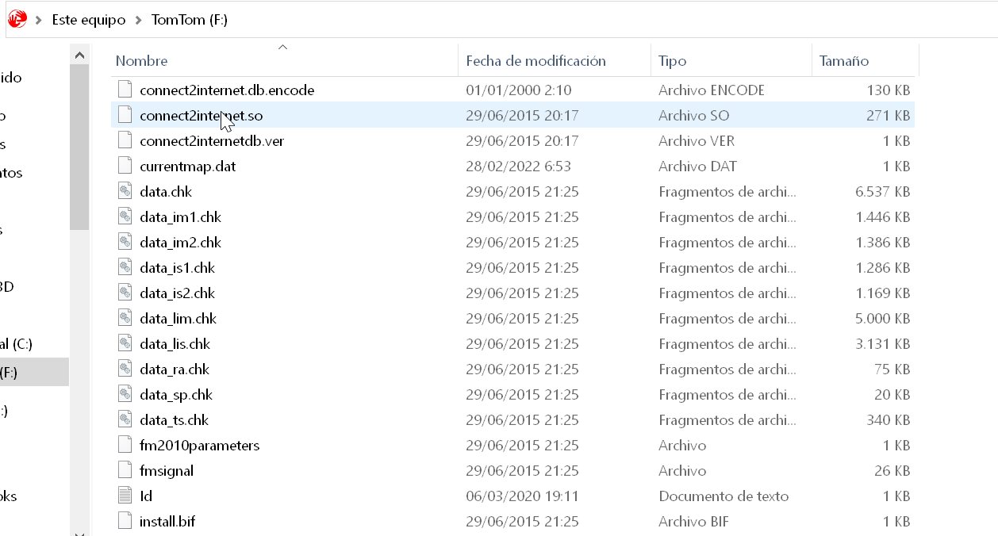The image size is (998, 536).
Task: Select the (C:) drive in navigation pane
Action: 17,344
